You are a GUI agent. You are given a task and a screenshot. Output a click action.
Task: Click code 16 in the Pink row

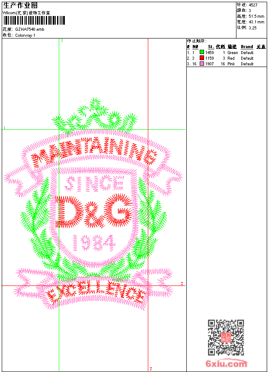pyautogui.click(x=223, y=64)
